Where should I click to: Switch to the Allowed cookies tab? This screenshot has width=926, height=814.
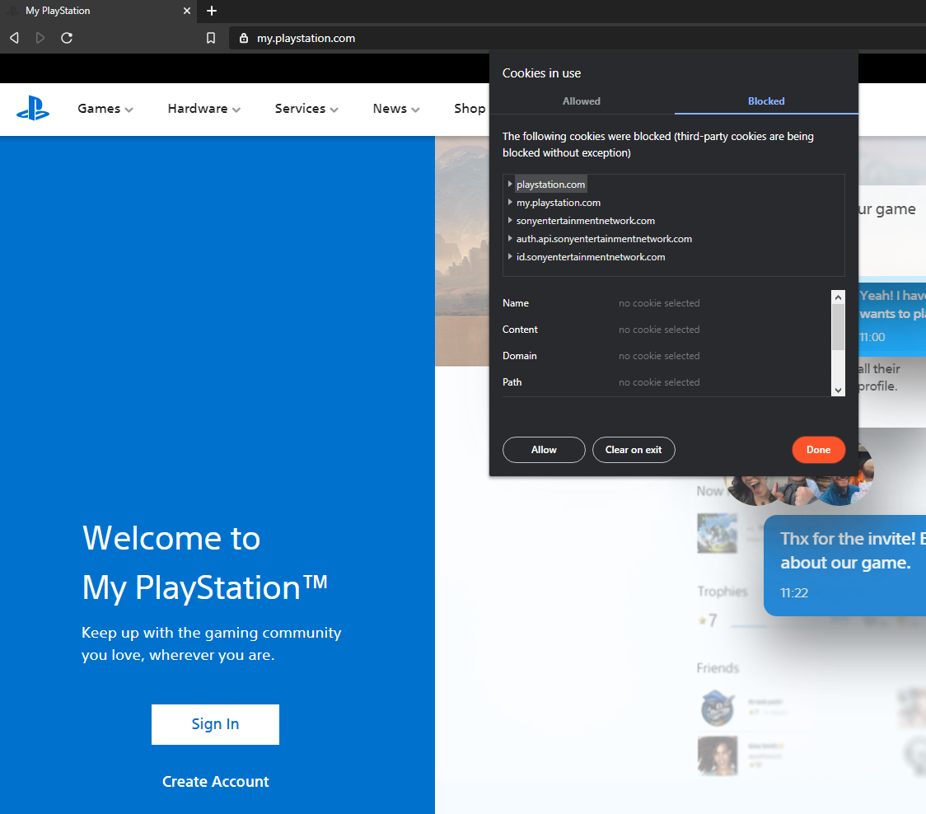[581, 101]
